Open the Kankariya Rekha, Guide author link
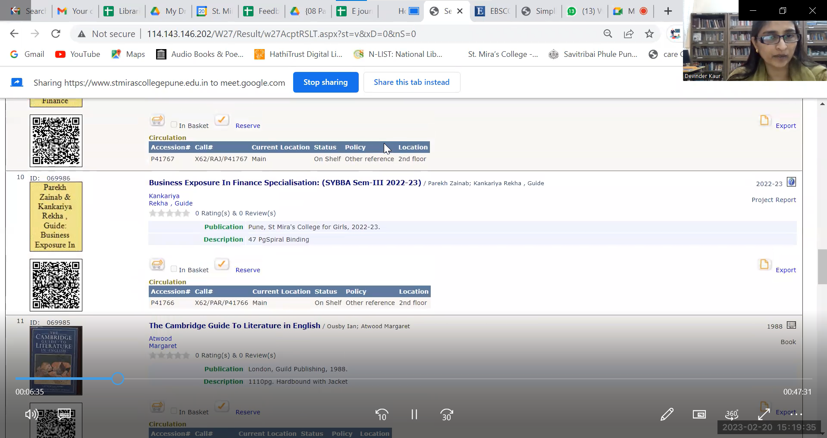Screen dimensions: 827x438 coord(171,199)
